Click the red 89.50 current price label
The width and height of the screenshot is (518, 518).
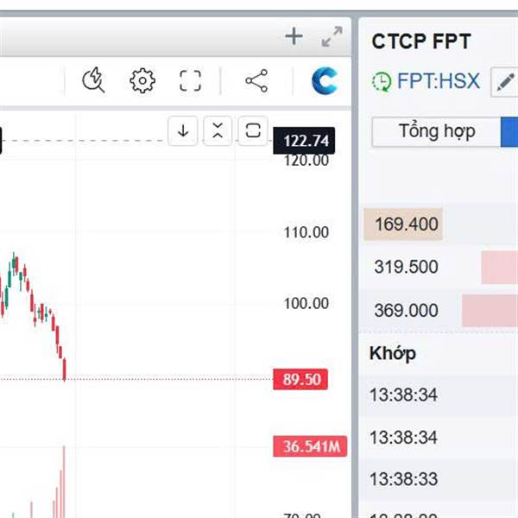[x=300, y=379]
